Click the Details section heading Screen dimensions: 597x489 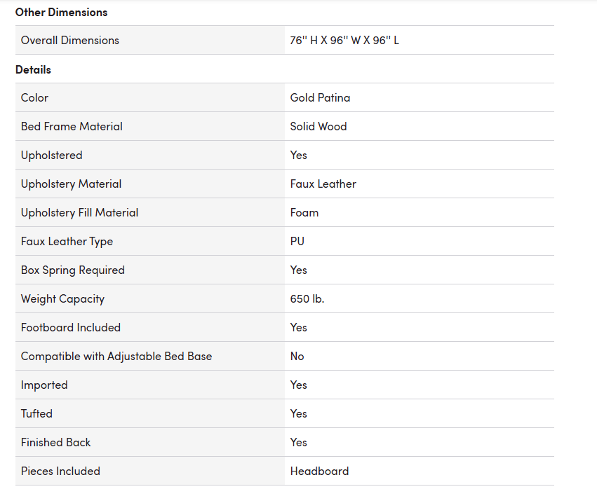(x=33, y=69)
